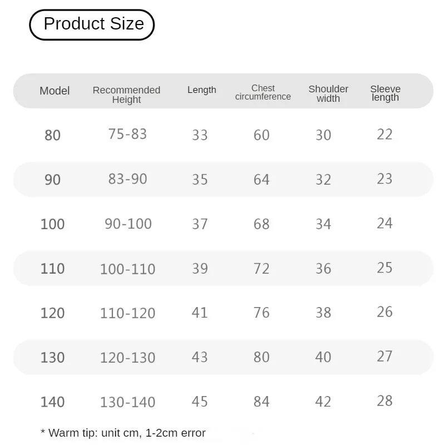Click the Length column header

pyautogui.click(x=201, y=90)
